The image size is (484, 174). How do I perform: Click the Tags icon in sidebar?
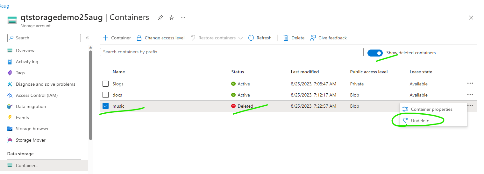10,73
